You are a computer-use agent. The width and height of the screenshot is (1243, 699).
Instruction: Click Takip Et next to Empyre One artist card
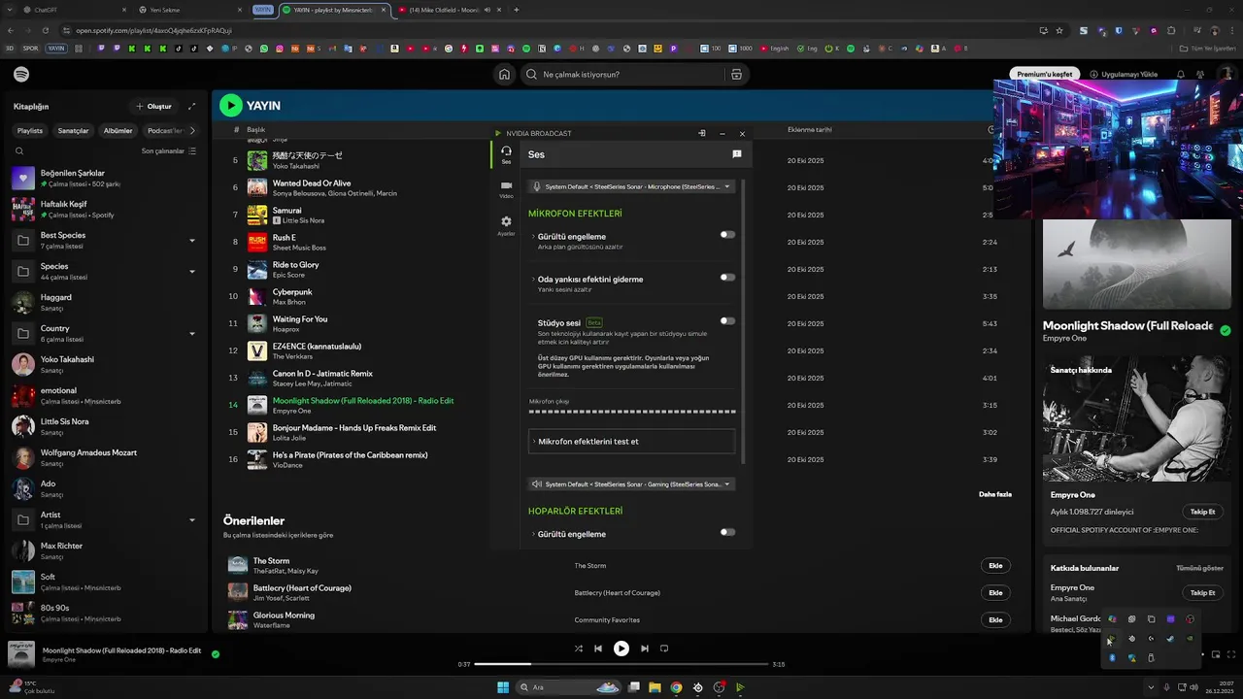coord(1202,512)
